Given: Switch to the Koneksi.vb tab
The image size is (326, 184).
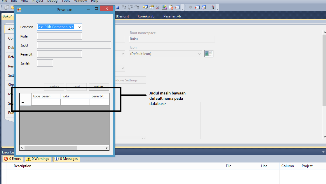Looking at the screenshot, I should pyautogui.click(x=146, y=16).
